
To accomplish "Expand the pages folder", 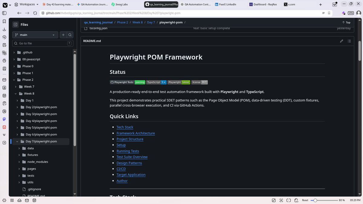I will 19,169.
